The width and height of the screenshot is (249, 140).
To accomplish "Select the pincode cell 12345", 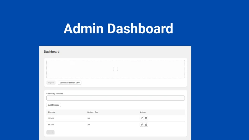I will click(x=51, y=118).
